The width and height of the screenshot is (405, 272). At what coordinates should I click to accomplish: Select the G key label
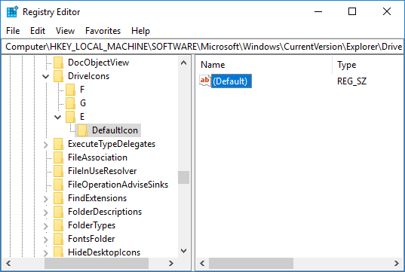coord(83,103)
